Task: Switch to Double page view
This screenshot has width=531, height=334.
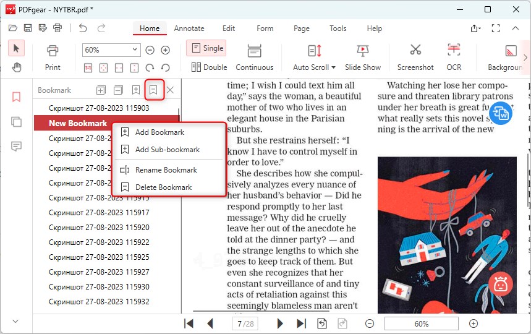Action: coord(209,67)
